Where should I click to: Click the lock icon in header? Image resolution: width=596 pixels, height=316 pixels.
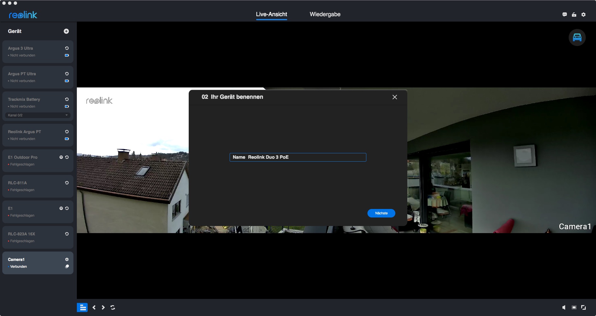pyautogui.click(x=574, y=14)
